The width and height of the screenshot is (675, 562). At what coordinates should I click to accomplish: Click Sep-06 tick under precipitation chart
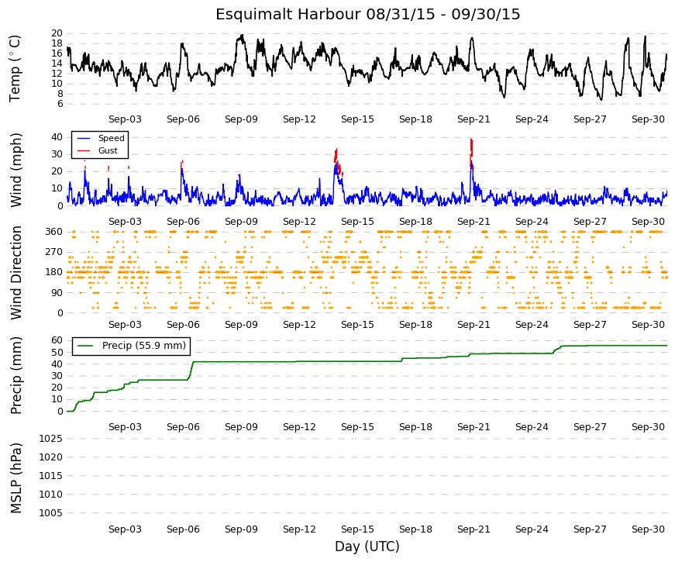pos(183,427)
